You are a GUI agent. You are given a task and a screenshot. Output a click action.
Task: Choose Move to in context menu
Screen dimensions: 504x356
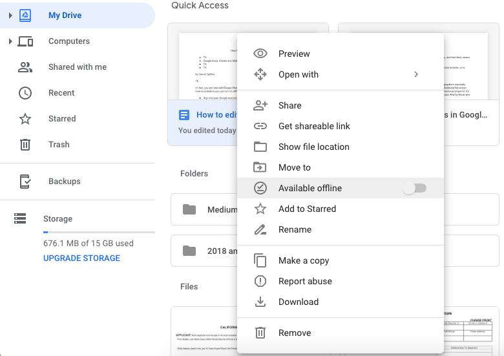click(x=341, y=167)
